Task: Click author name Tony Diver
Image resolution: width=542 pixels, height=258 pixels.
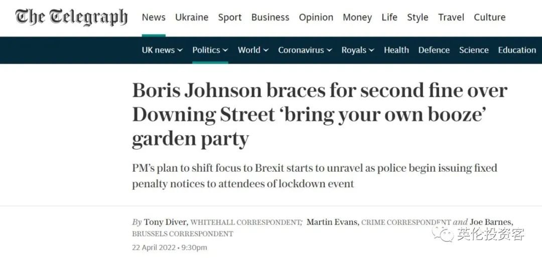Action: (x=165, y=222)
